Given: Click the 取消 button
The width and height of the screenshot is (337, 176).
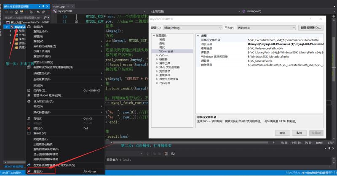Looking at the screenshot, I should tap(299, 133).
